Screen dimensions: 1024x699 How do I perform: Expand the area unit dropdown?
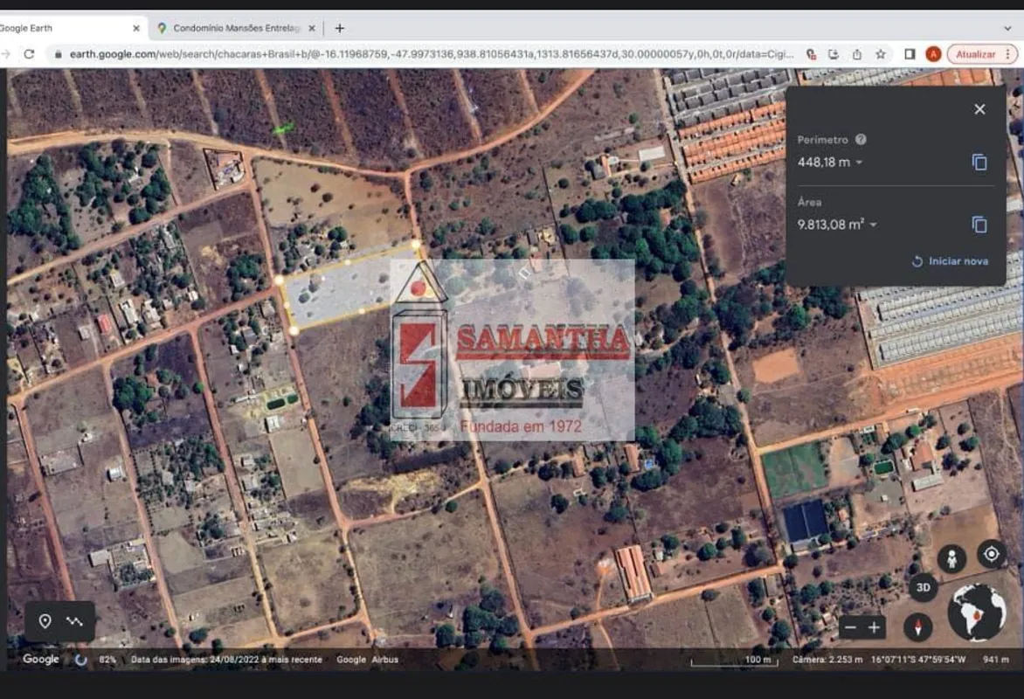click(873, 225)
